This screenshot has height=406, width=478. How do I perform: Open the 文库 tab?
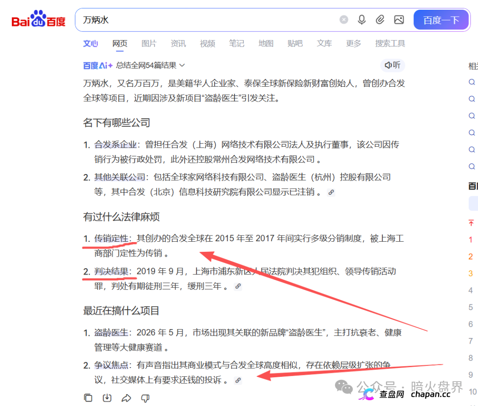324,44
